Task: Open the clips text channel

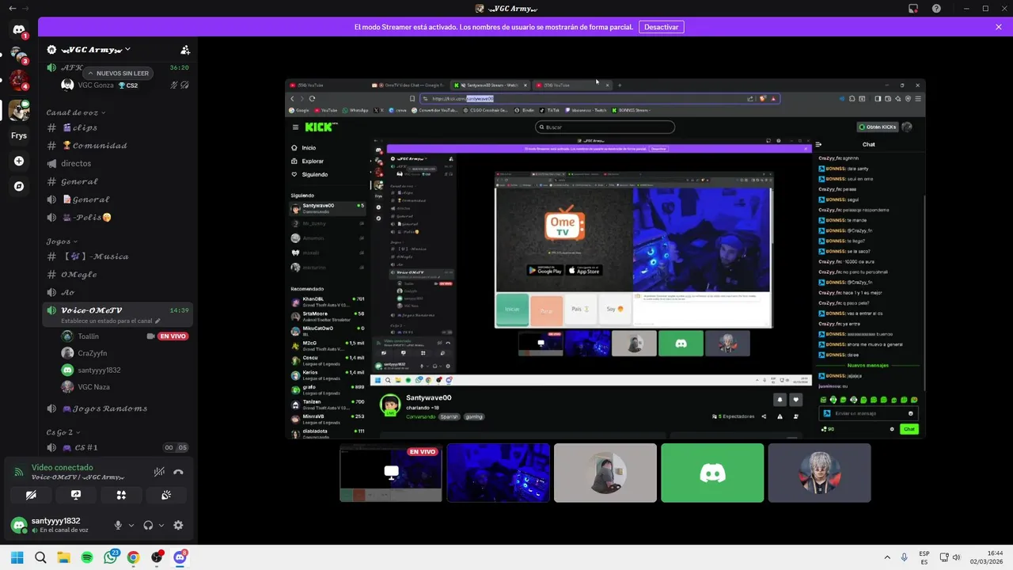Action: click(x=118, y=127)
